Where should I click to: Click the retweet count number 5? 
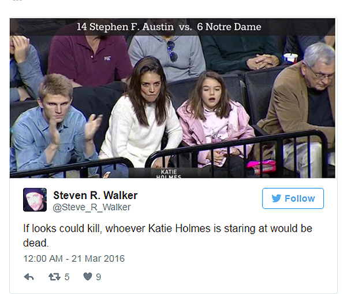click(x=67, y=277)
